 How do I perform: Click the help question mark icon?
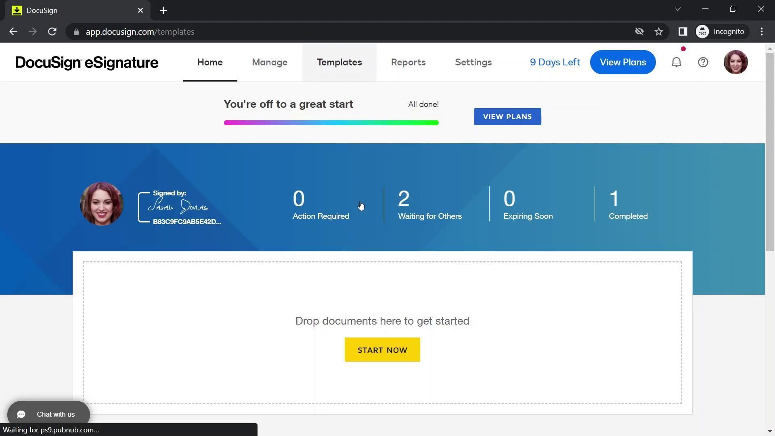pyautogui.click(x=703, y=62)
